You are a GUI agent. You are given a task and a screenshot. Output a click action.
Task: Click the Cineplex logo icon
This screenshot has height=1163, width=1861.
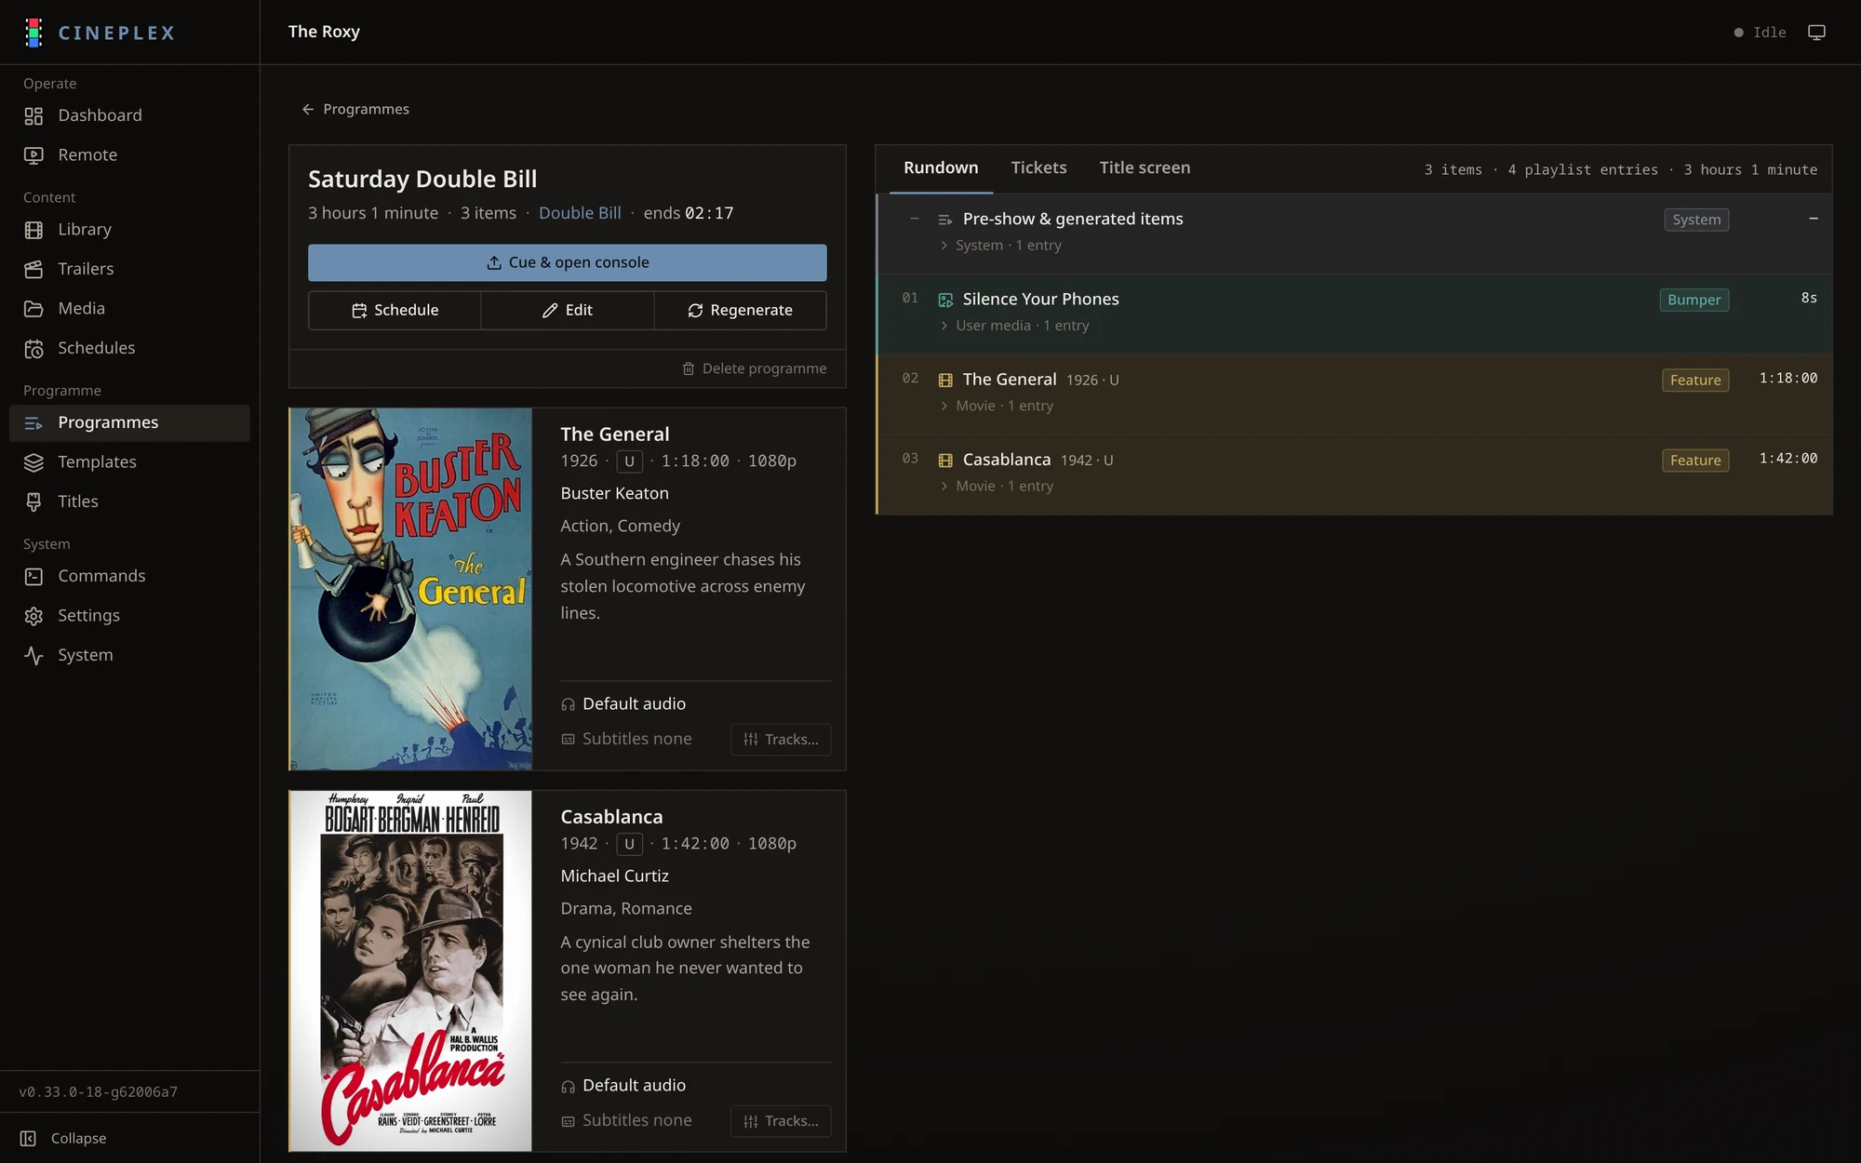pyautogui.click(x=33, y=33)
